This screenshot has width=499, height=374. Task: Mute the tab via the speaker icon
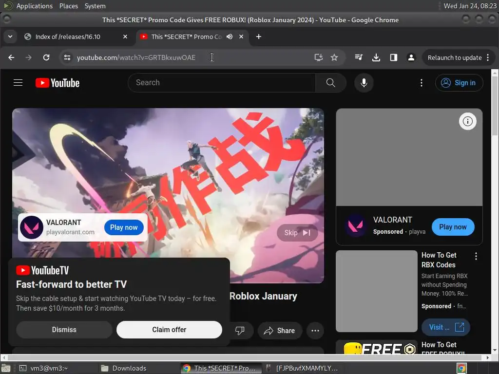pos(230,37)
